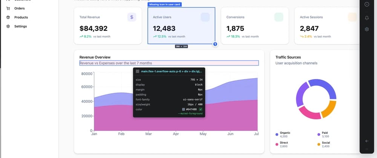Click the Traffic Sources heading
The height and width of the screenshot is (158, 377).
click(288, 57)
